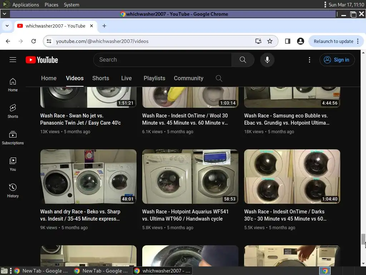Click the Chrome icon in the bottom-right tray
This screenshot has height=275, width=366.
pos(325,271)
